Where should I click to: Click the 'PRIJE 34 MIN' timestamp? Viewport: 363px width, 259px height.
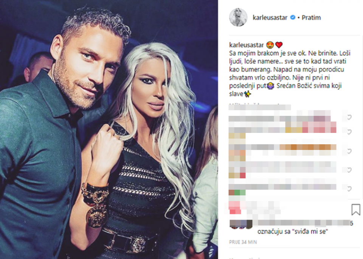point(243,242)
